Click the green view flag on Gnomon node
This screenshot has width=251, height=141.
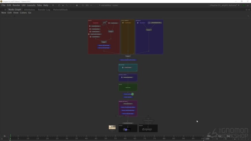[x=132, y=94]
